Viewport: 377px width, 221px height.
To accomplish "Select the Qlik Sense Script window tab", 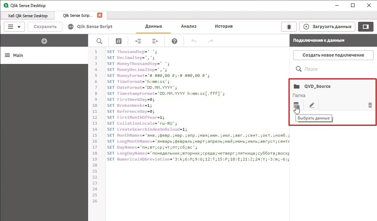I will pos(78,15).
